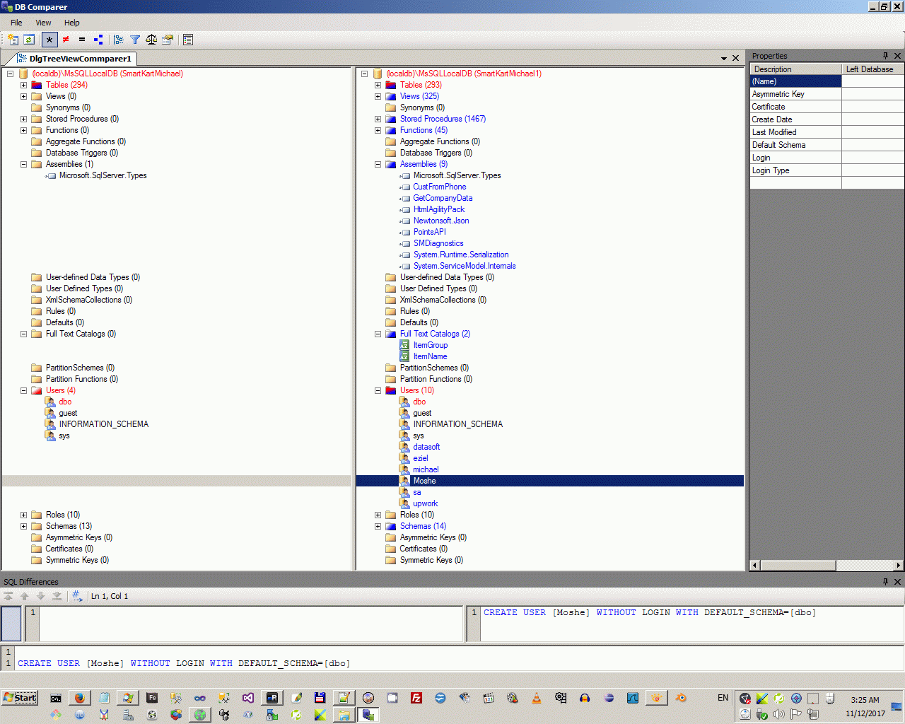Viewport: 905px width, 724px height.
Task: Click the list options toolbar icon
Action: click(188, 40)
